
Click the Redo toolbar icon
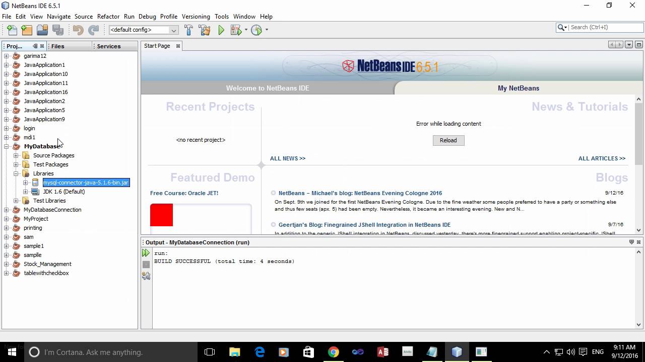[x=93, y=30]
